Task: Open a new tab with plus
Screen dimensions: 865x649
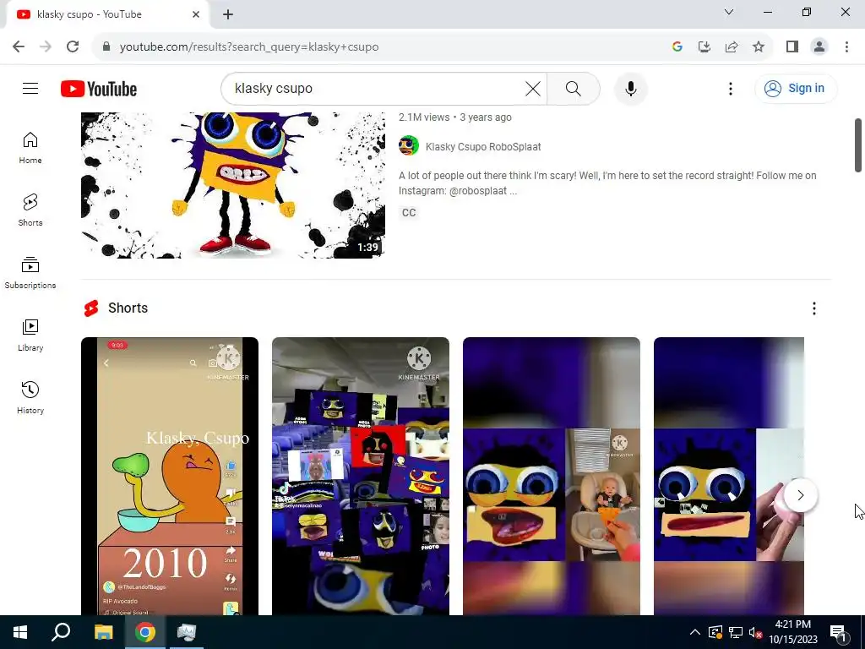Action: [228, 15]
